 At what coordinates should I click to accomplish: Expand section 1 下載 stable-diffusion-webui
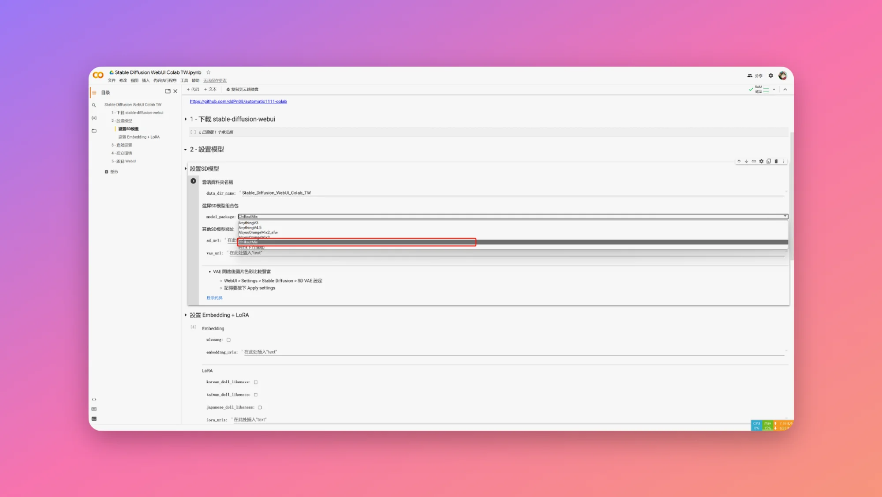click(x=186, y=119)
